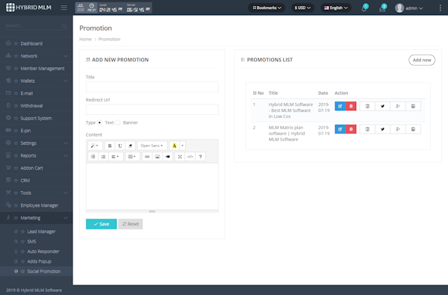The width and height of the screenshot is (448, 295).
Task: Open the Open Sans font dropdown
Action: tap(152, 146)
